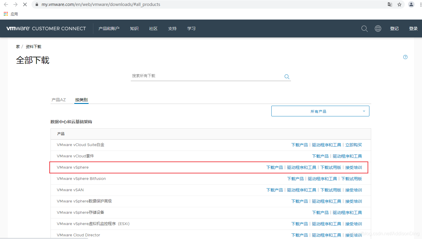Open the 社区 menu
This screenshot has height=239, width=422.
coord(153,29)
